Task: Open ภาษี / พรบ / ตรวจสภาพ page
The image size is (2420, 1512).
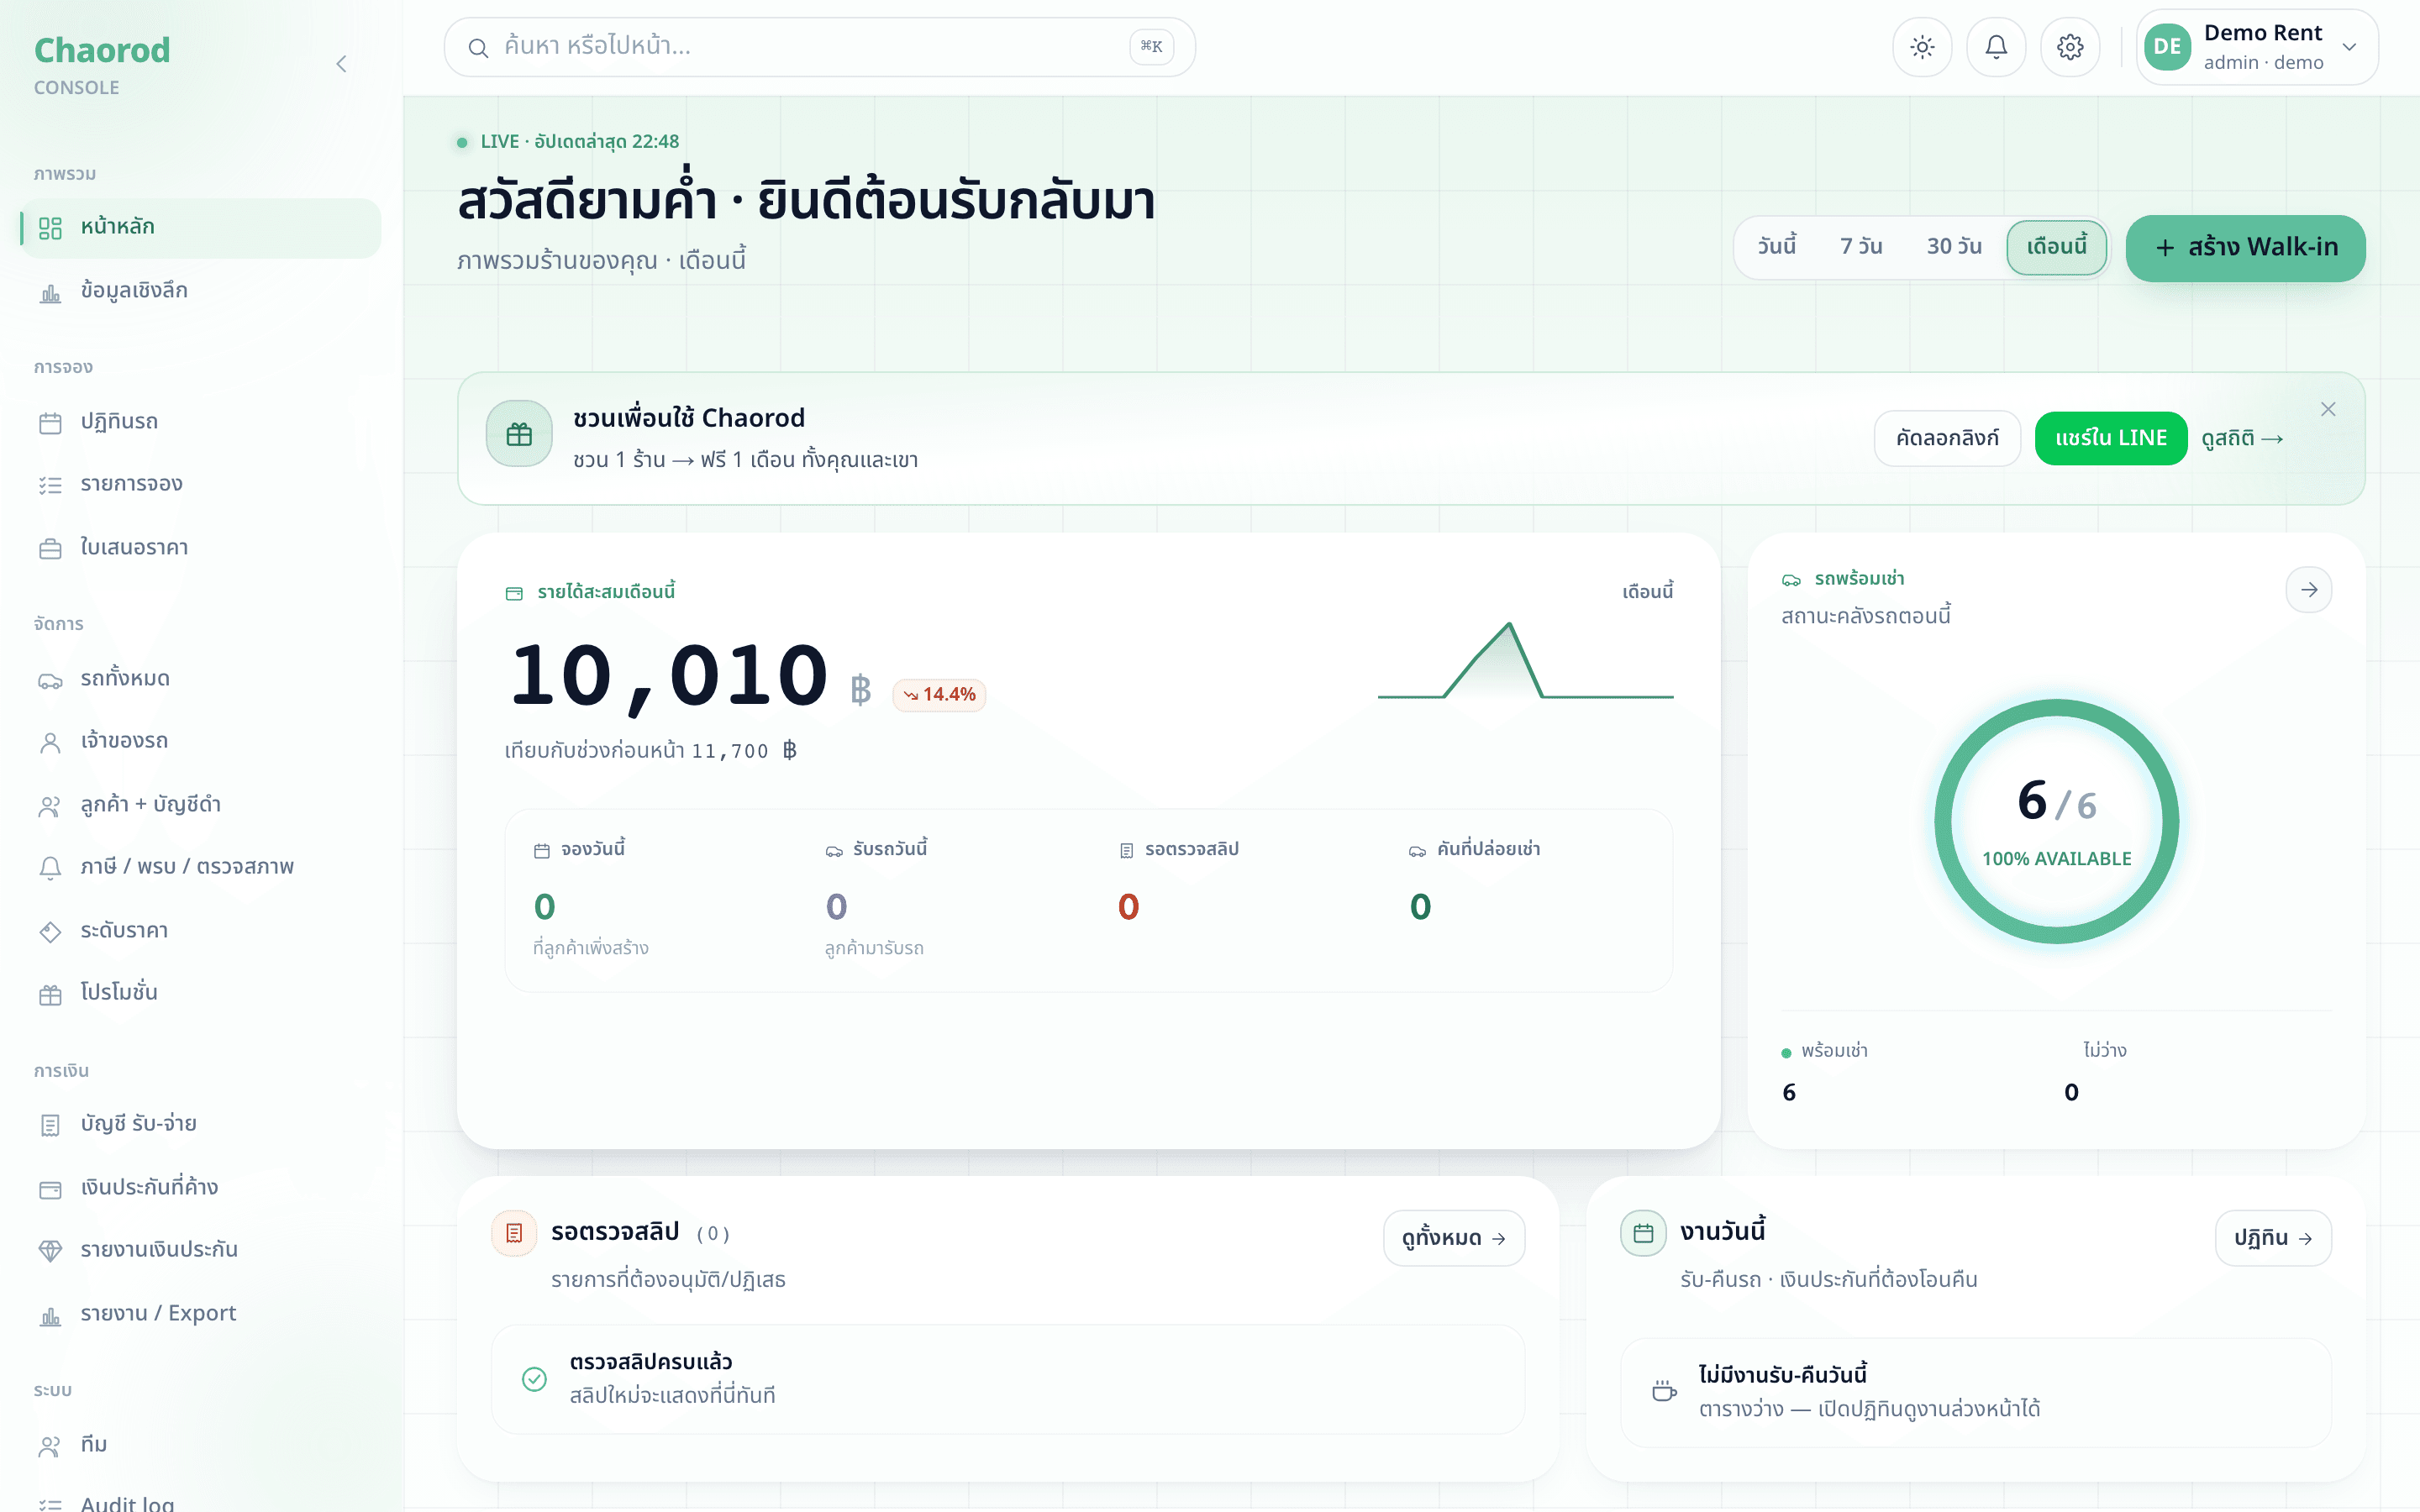Action: [x=200, y=867]
